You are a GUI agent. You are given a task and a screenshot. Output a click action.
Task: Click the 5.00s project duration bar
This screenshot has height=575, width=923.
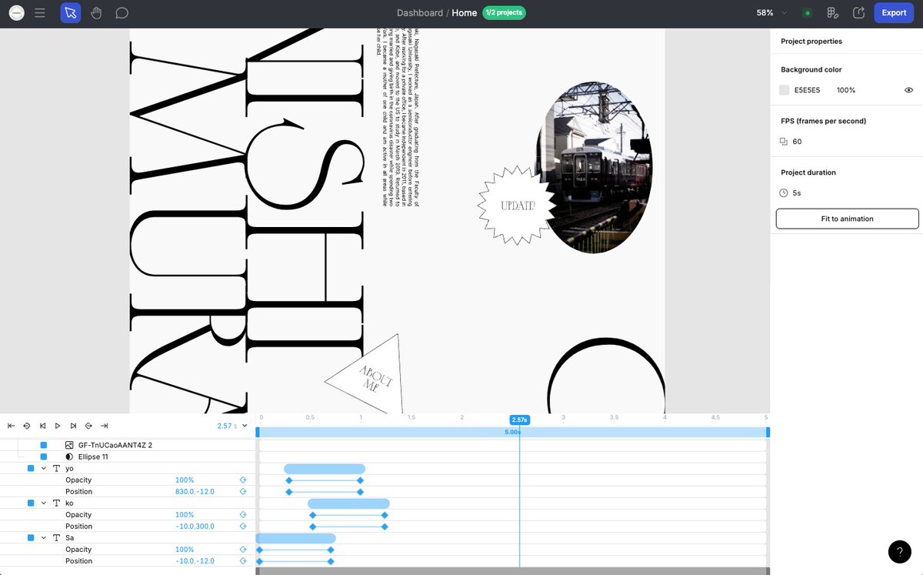click(x=512, y=433)
